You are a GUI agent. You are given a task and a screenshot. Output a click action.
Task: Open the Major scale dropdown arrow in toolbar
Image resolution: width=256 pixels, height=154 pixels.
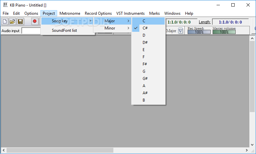[x=180, y=30]
